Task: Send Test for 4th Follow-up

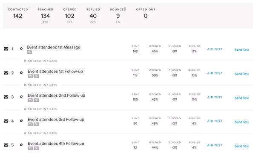Action: coord(241,146)
